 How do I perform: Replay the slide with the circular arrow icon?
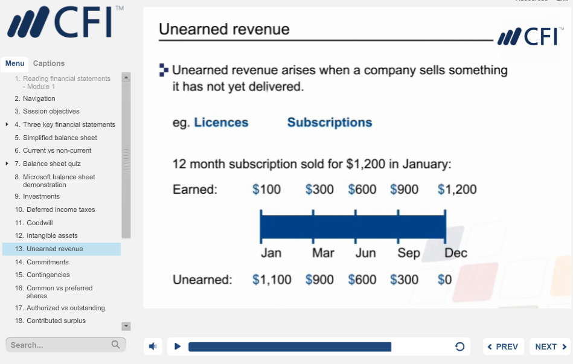click(459, 346)
